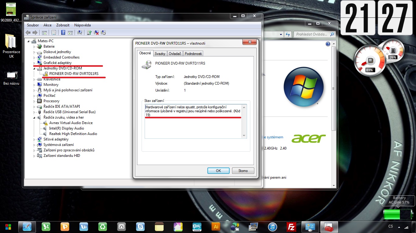
Task: Open Illustrator from the taskbar
Action: click(216, 227)
